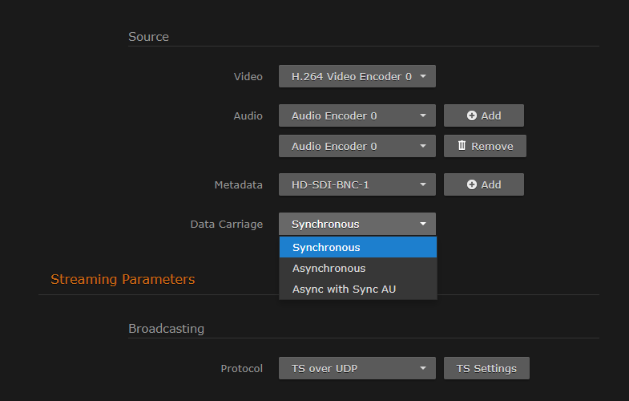Click the arrow on the HD-SDI-BNC-1 dropdown
Image resolution: width=629 pixels, height=401 pixels.
(423, 184)
